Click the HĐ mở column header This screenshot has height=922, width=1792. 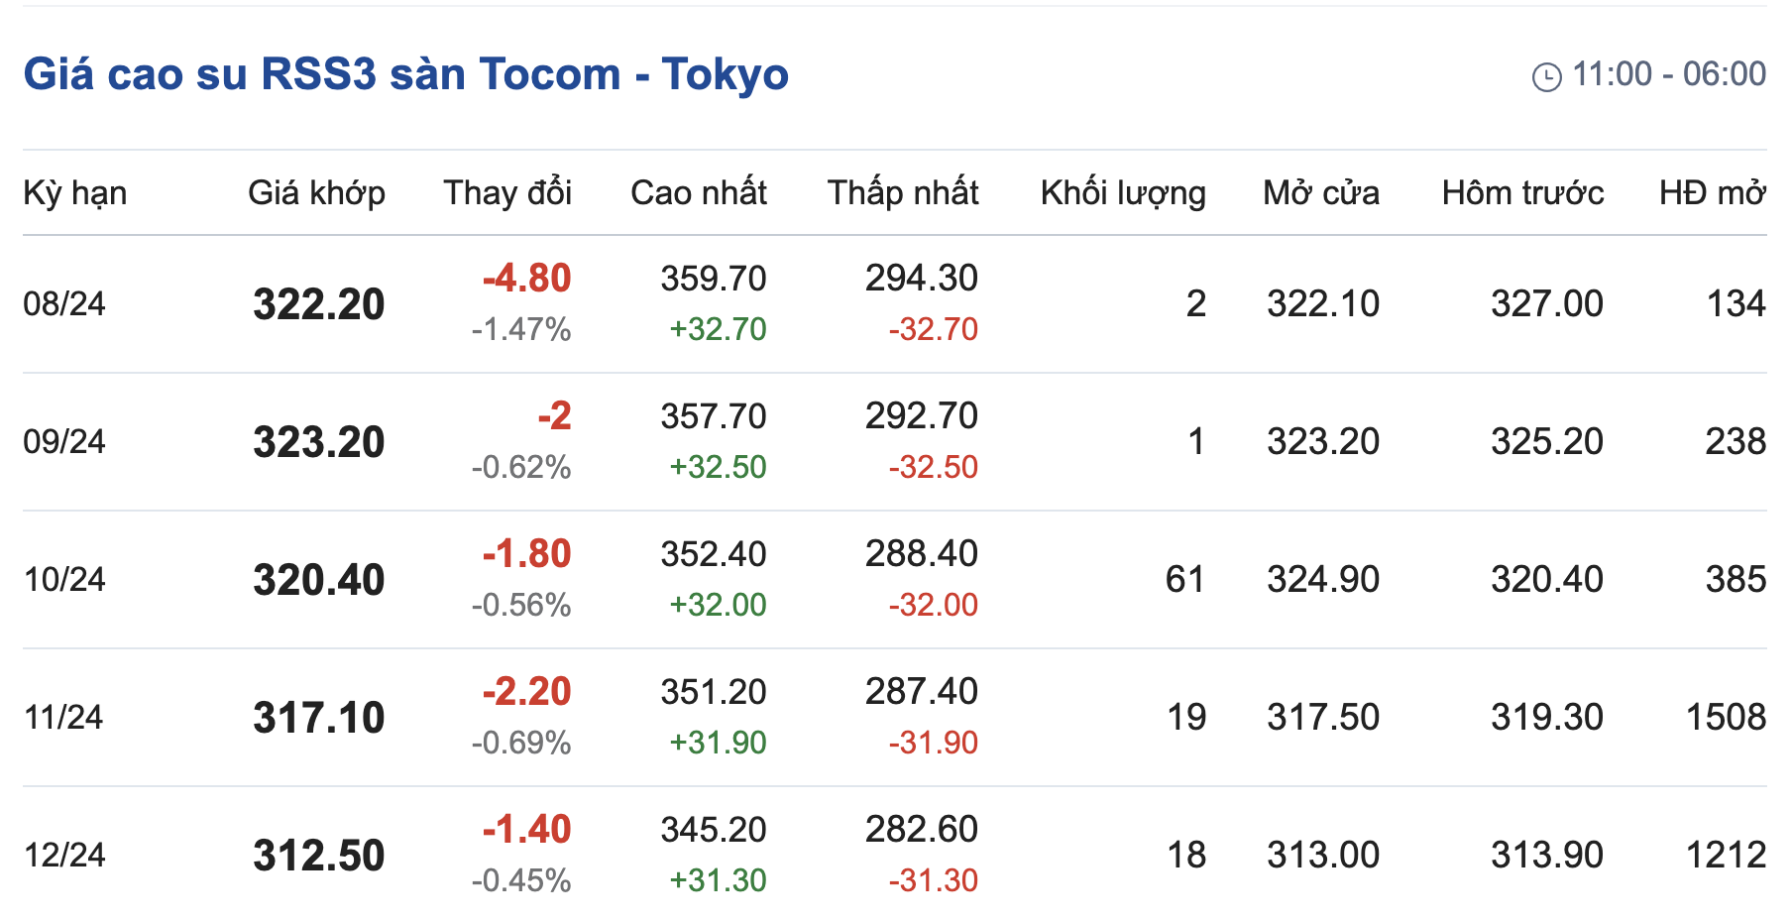[1713, 192]
